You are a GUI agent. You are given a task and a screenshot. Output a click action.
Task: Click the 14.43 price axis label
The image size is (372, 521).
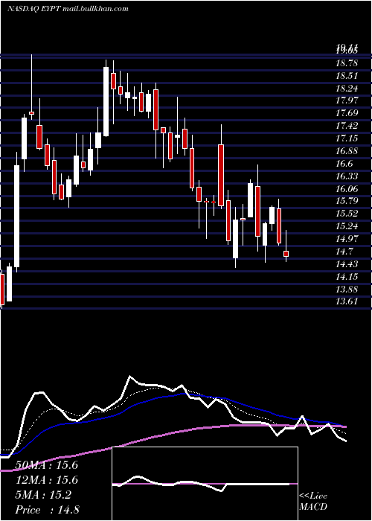click(347, 263)
